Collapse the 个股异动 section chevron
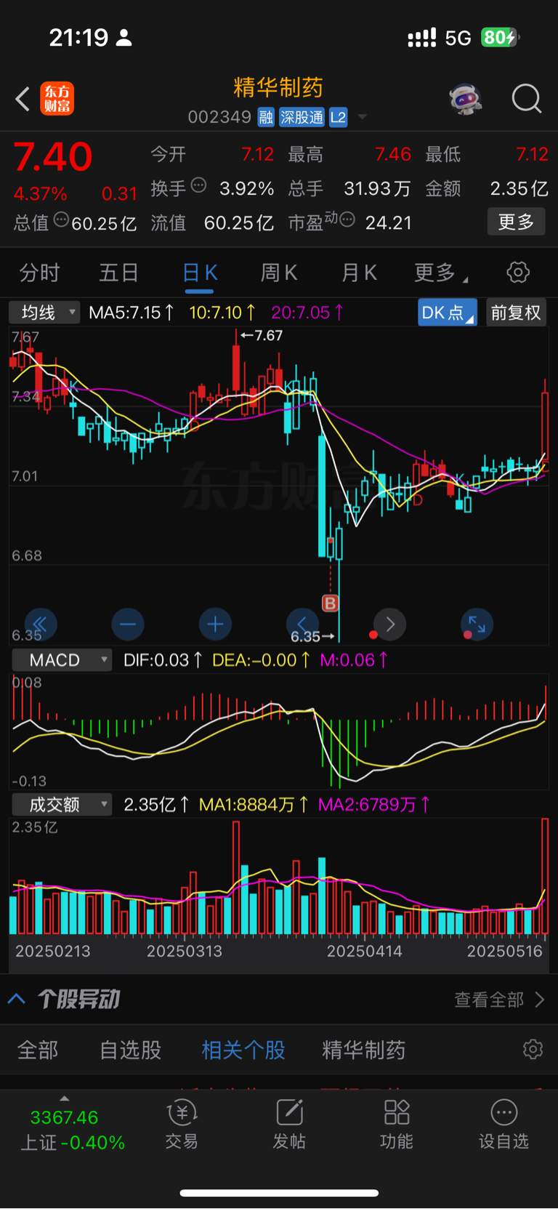The image size is (558, 1209). pyautogui.click(x=17, y=999)
